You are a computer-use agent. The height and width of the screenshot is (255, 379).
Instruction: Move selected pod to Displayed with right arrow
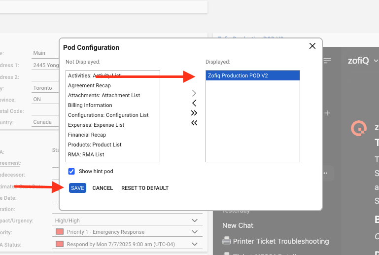click(194, 93)
